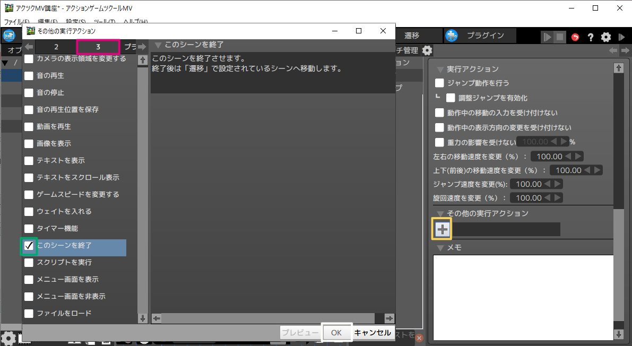
Task: Collapse the メモ section triangle
Action: coord(439,248)
